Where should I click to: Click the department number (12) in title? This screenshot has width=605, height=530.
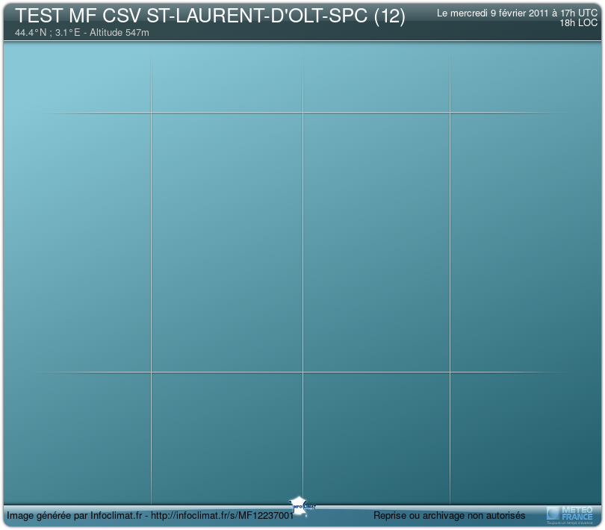(389, 16)
